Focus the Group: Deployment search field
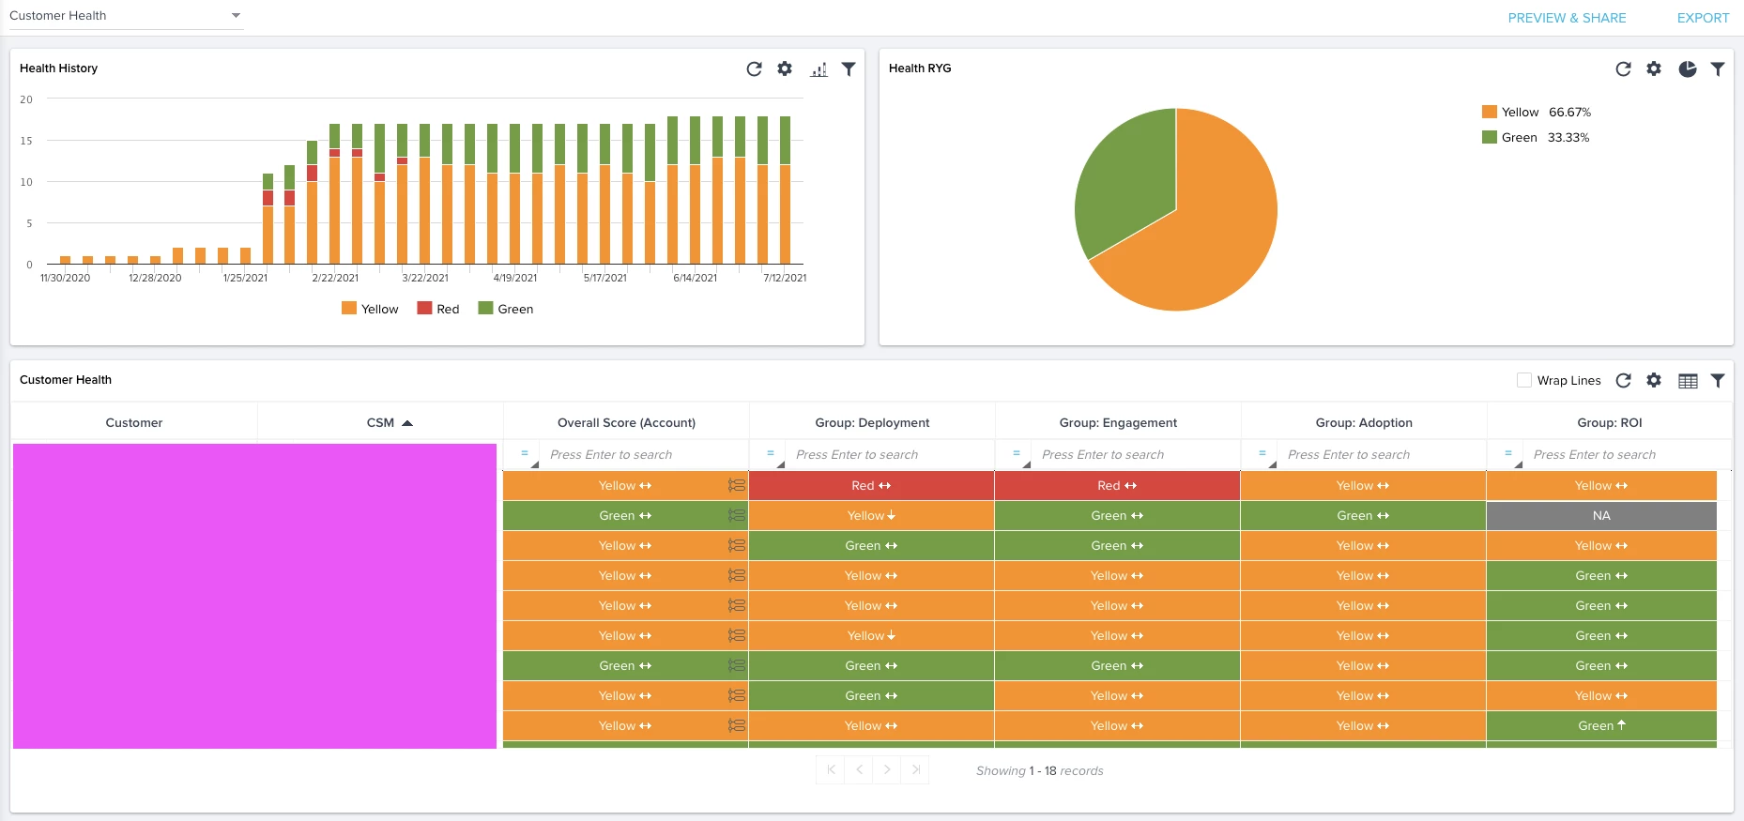Viewport: 1744px width, 821px height. 890,454
